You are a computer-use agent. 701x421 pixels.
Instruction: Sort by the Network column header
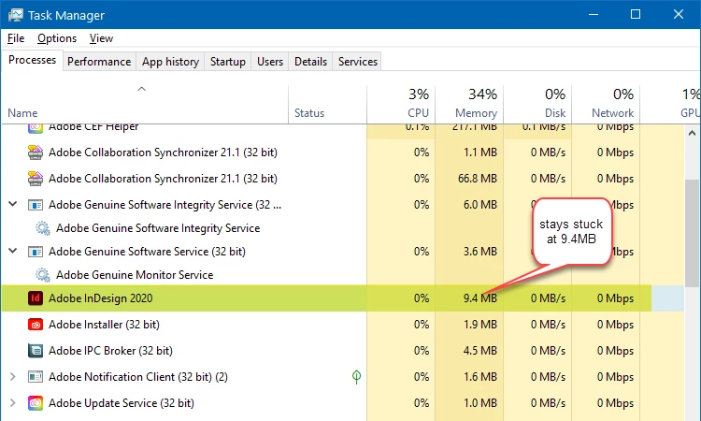point(606,104)
